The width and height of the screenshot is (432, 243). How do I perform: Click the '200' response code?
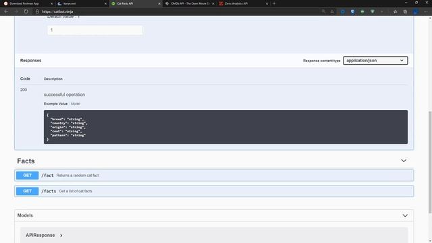pyautogui.click(x=24, y=90)
